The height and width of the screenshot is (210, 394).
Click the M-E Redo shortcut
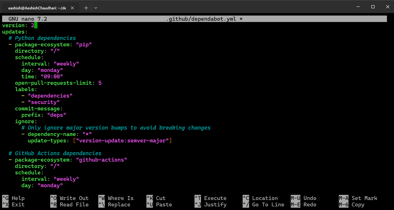pos(304,204)
